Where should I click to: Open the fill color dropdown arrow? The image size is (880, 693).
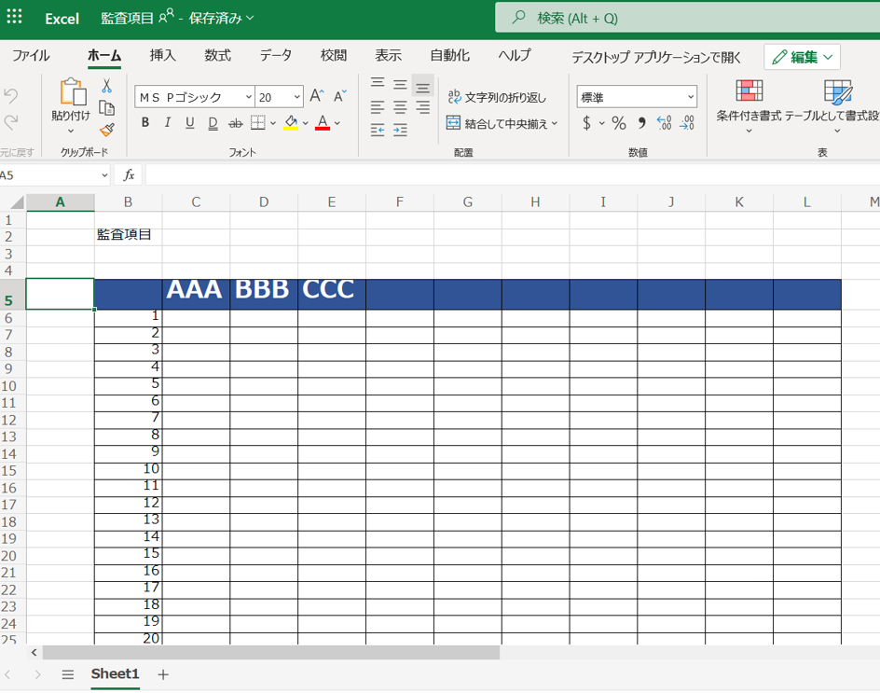pos(306,123)
